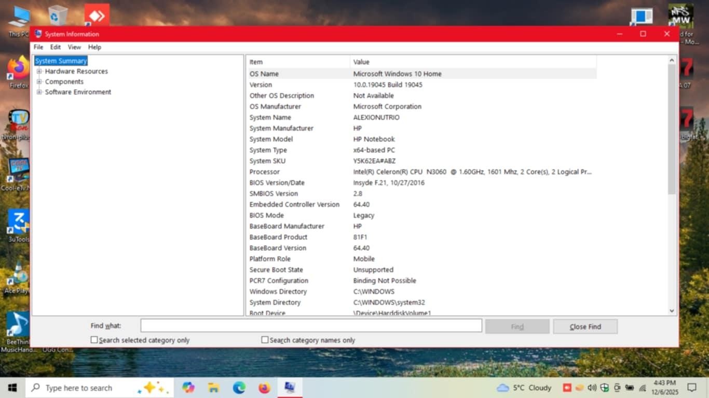This screenshot has height=398, width=709.
Task: Click the System Information title bar icon
Action: [x=38, y=34]
